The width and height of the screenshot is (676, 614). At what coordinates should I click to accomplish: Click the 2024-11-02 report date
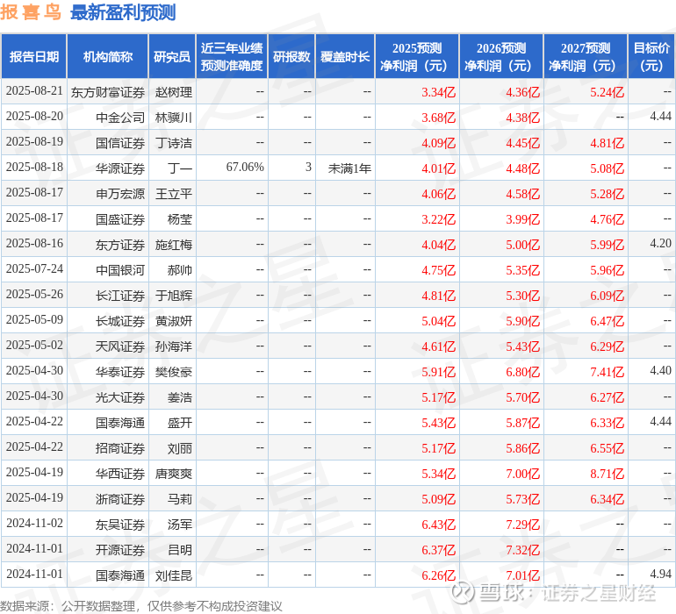[x=34, y=523]
